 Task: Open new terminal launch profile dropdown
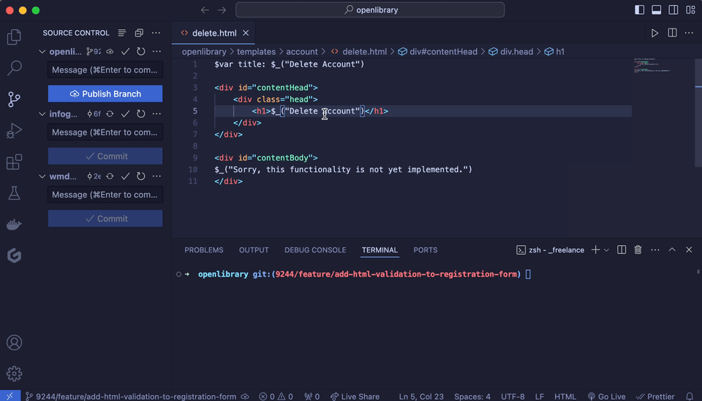point(606,250)
